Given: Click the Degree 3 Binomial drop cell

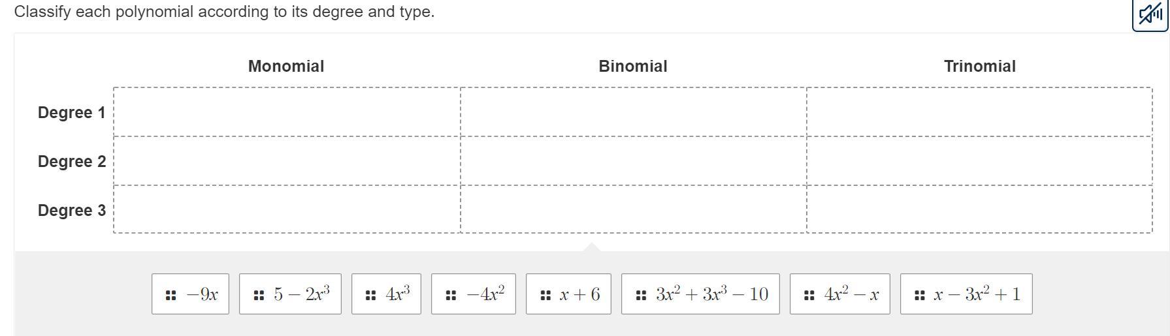Looking at the screenshot, I should (x=634, y=209).
